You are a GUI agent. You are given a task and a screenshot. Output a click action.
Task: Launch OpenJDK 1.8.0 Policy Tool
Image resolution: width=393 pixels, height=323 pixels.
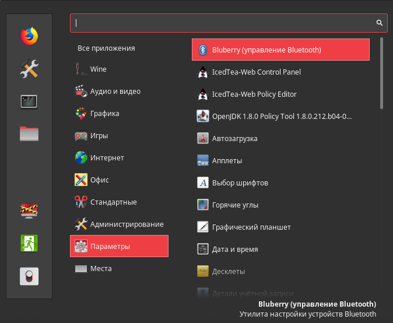pos(280,116)
